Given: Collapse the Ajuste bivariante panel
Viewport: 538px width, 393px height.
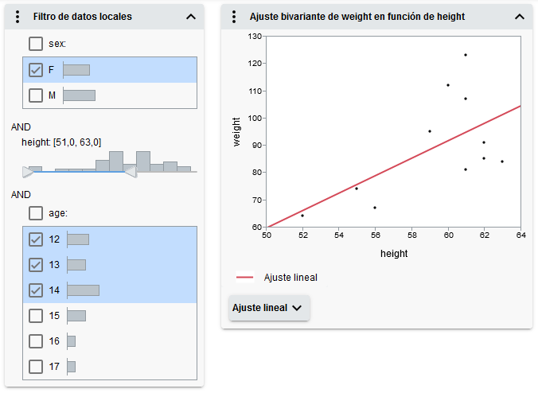Looking at the screenshot, I should (x=520, y=16).
